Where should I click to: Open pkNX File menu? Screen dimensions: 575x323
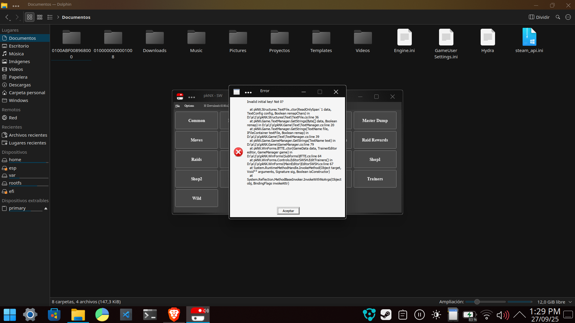tap(178, 106)
